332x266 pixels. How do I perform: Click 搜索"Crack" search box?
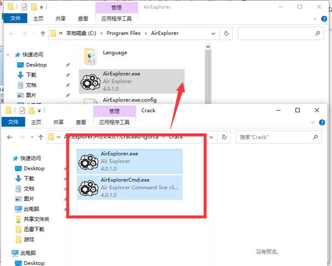[x=278, y=137]
